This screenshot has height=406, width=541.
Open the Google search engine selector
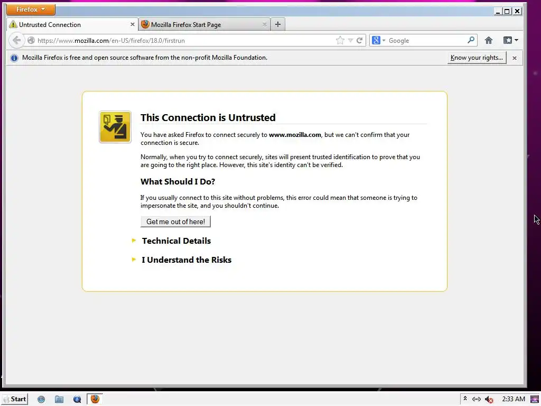(378, 40)
